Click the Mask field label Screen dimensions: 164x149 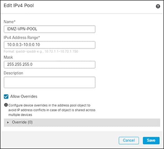[x=8, y=57]
